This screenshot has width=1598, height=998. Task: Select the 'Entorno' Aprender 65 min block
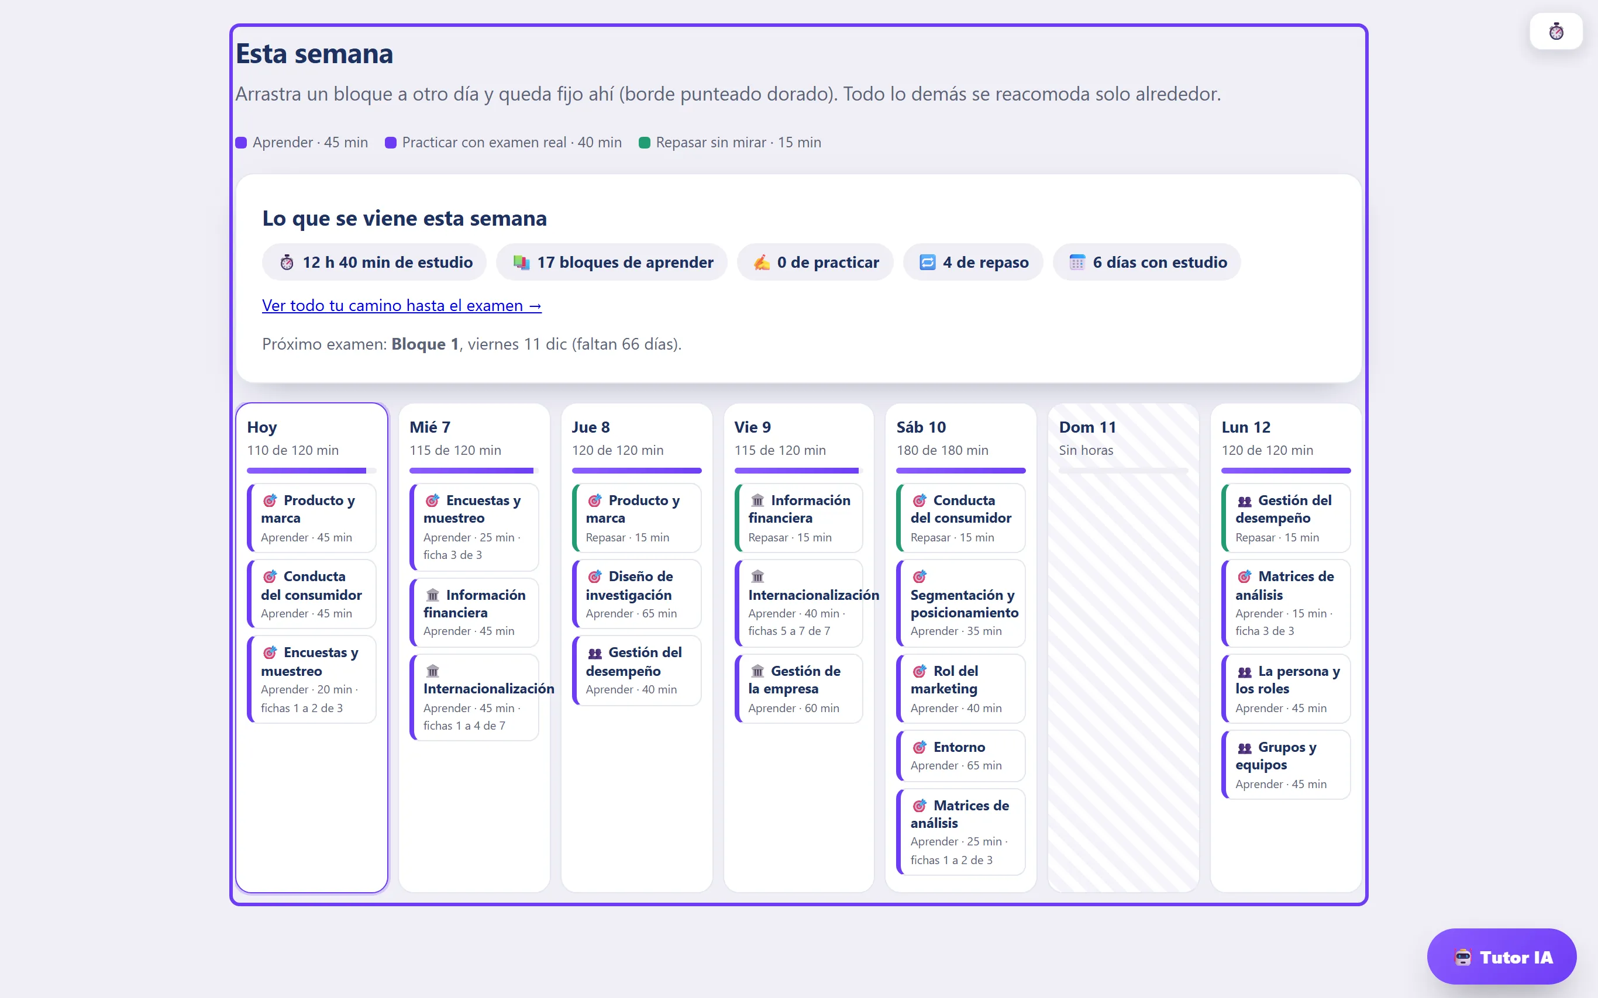pos(961,756)
